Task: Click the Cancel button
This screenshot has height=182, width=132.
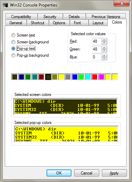Action: pyautogui.click(x=87, y=173)
